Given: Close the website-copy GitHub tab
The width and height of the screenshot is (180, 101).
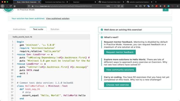Looking at the screenshot, I should 152,2.
